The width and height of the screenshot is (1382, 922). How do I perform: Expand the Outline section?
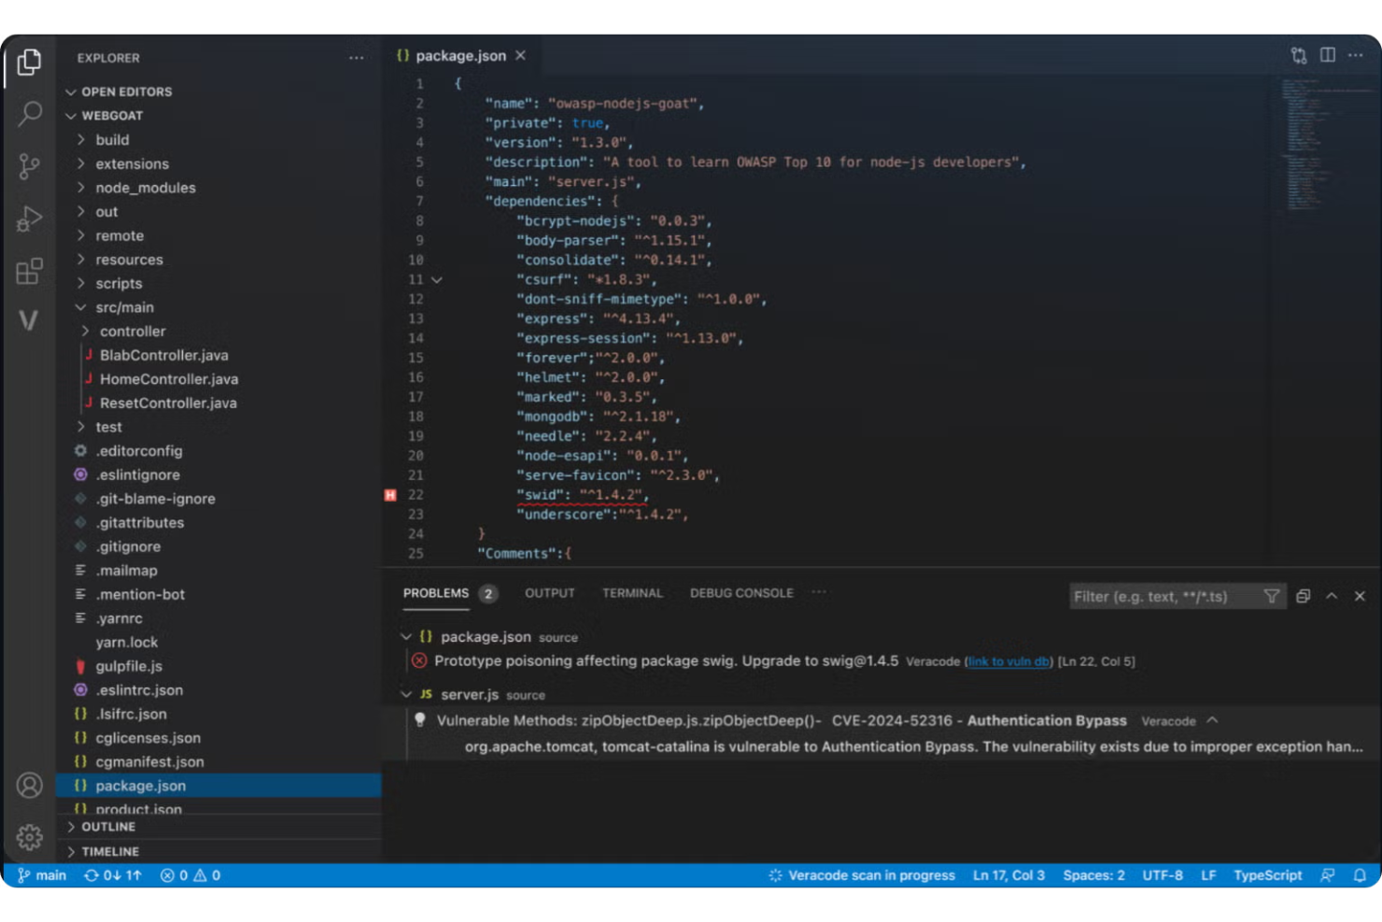point(71,827)
